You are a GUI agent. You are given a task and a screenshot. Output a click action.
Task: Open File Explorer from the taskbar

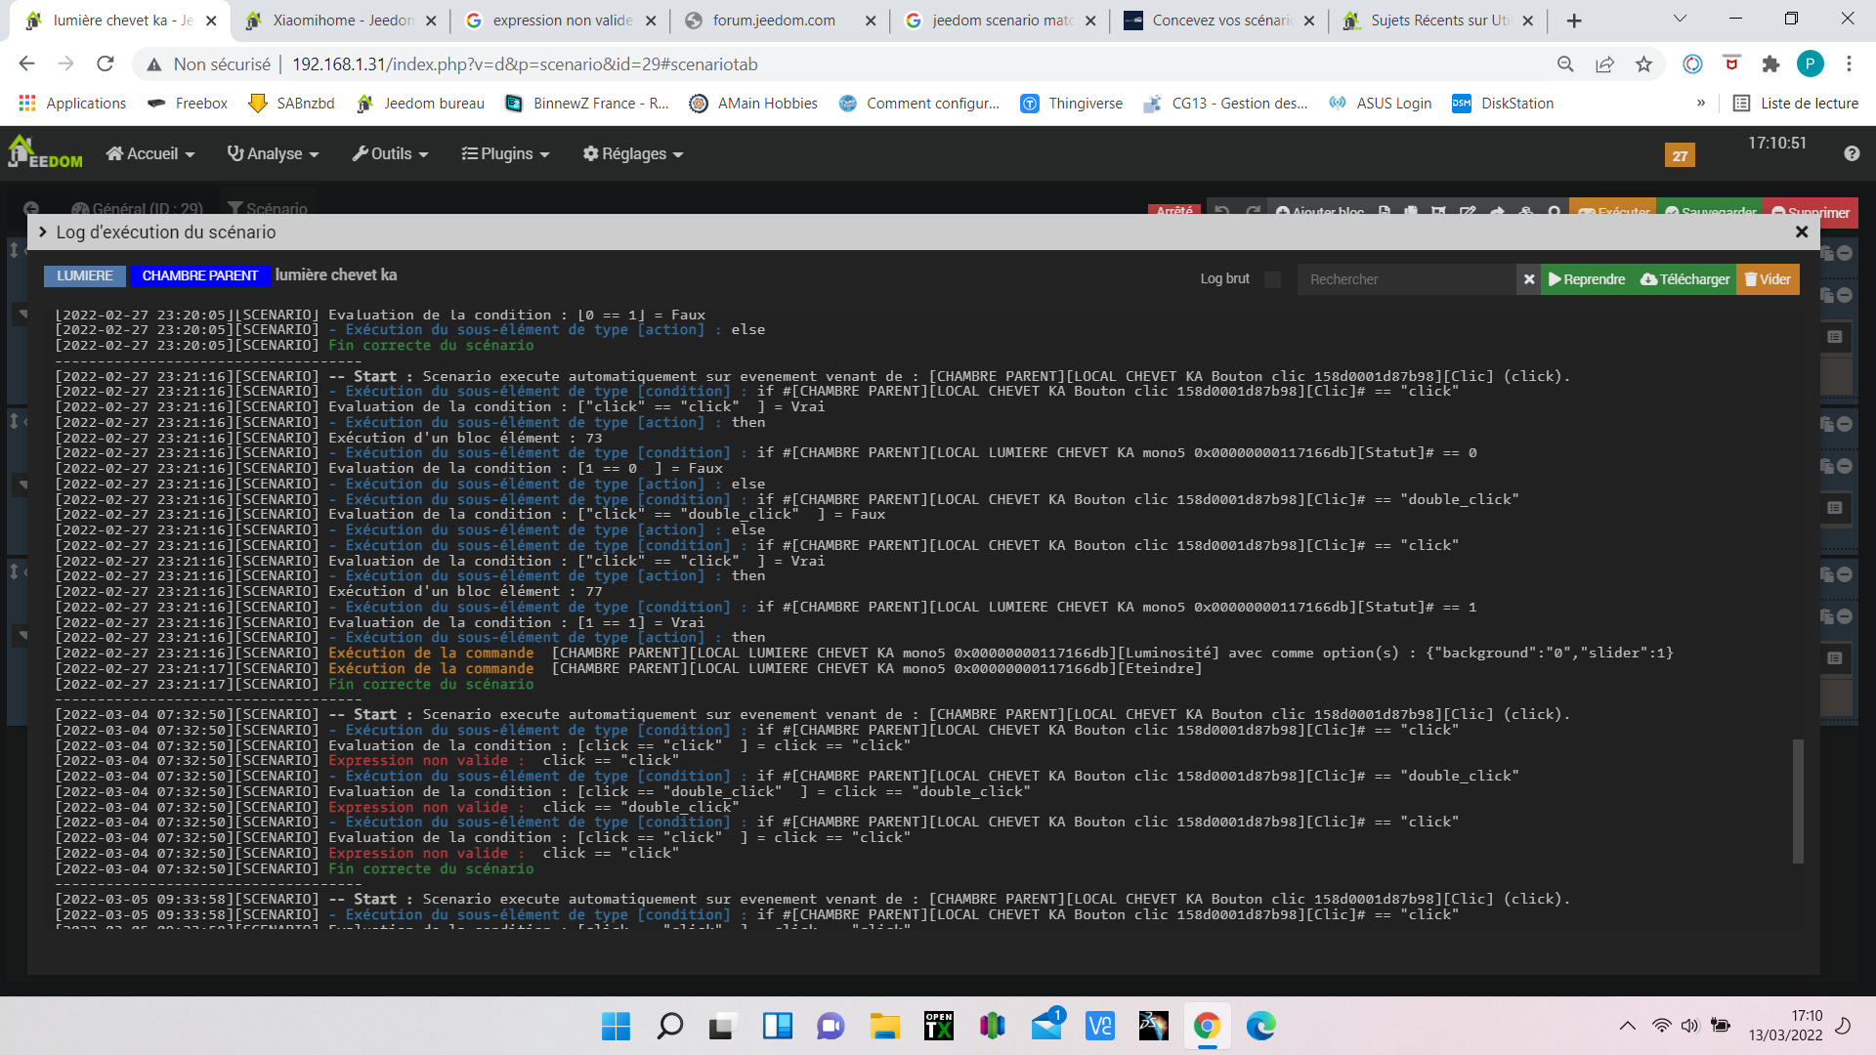pos(884,1026)
